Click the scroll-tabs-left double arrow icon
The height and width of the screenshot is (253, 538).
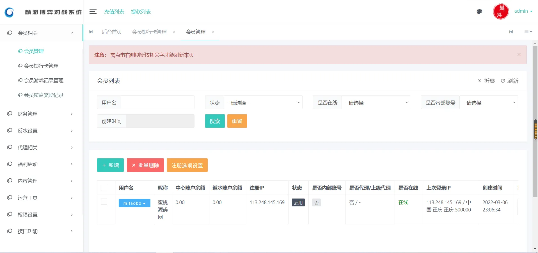90,32
